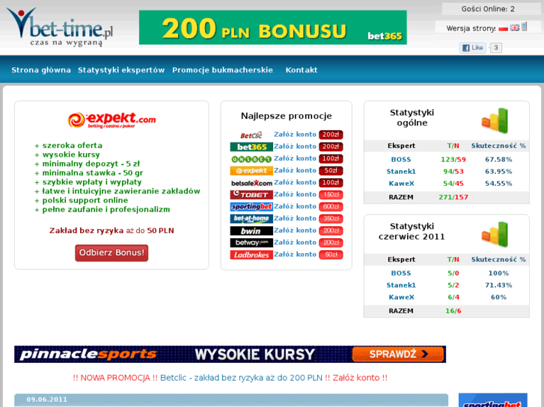Select the English flag language version

(x=515, y=28)
